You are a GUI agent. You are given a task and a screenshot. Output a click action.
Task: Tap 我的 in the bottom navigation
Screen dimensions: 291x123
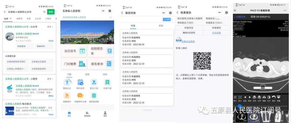pos(105,114)
